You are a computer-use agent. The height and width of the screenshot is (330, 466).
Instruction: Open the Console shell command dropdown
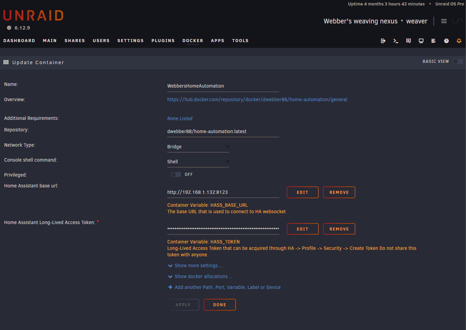click(x=198, y=162)
